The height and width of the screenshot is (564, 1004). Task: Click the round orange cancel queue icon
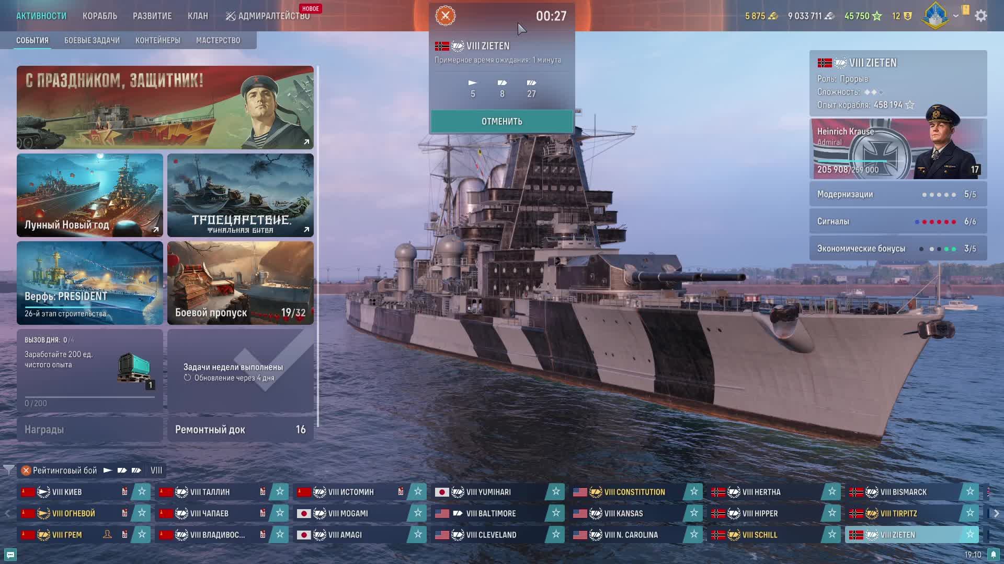click(446, 16)
